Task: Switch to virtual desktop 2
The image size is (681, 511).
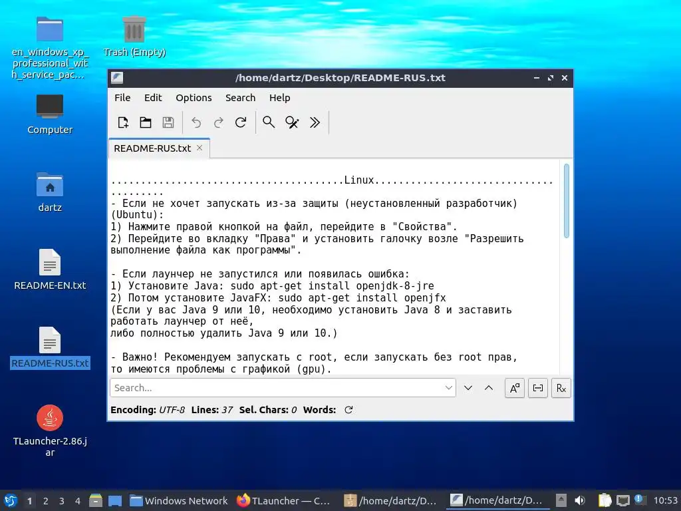Action: 46,501
